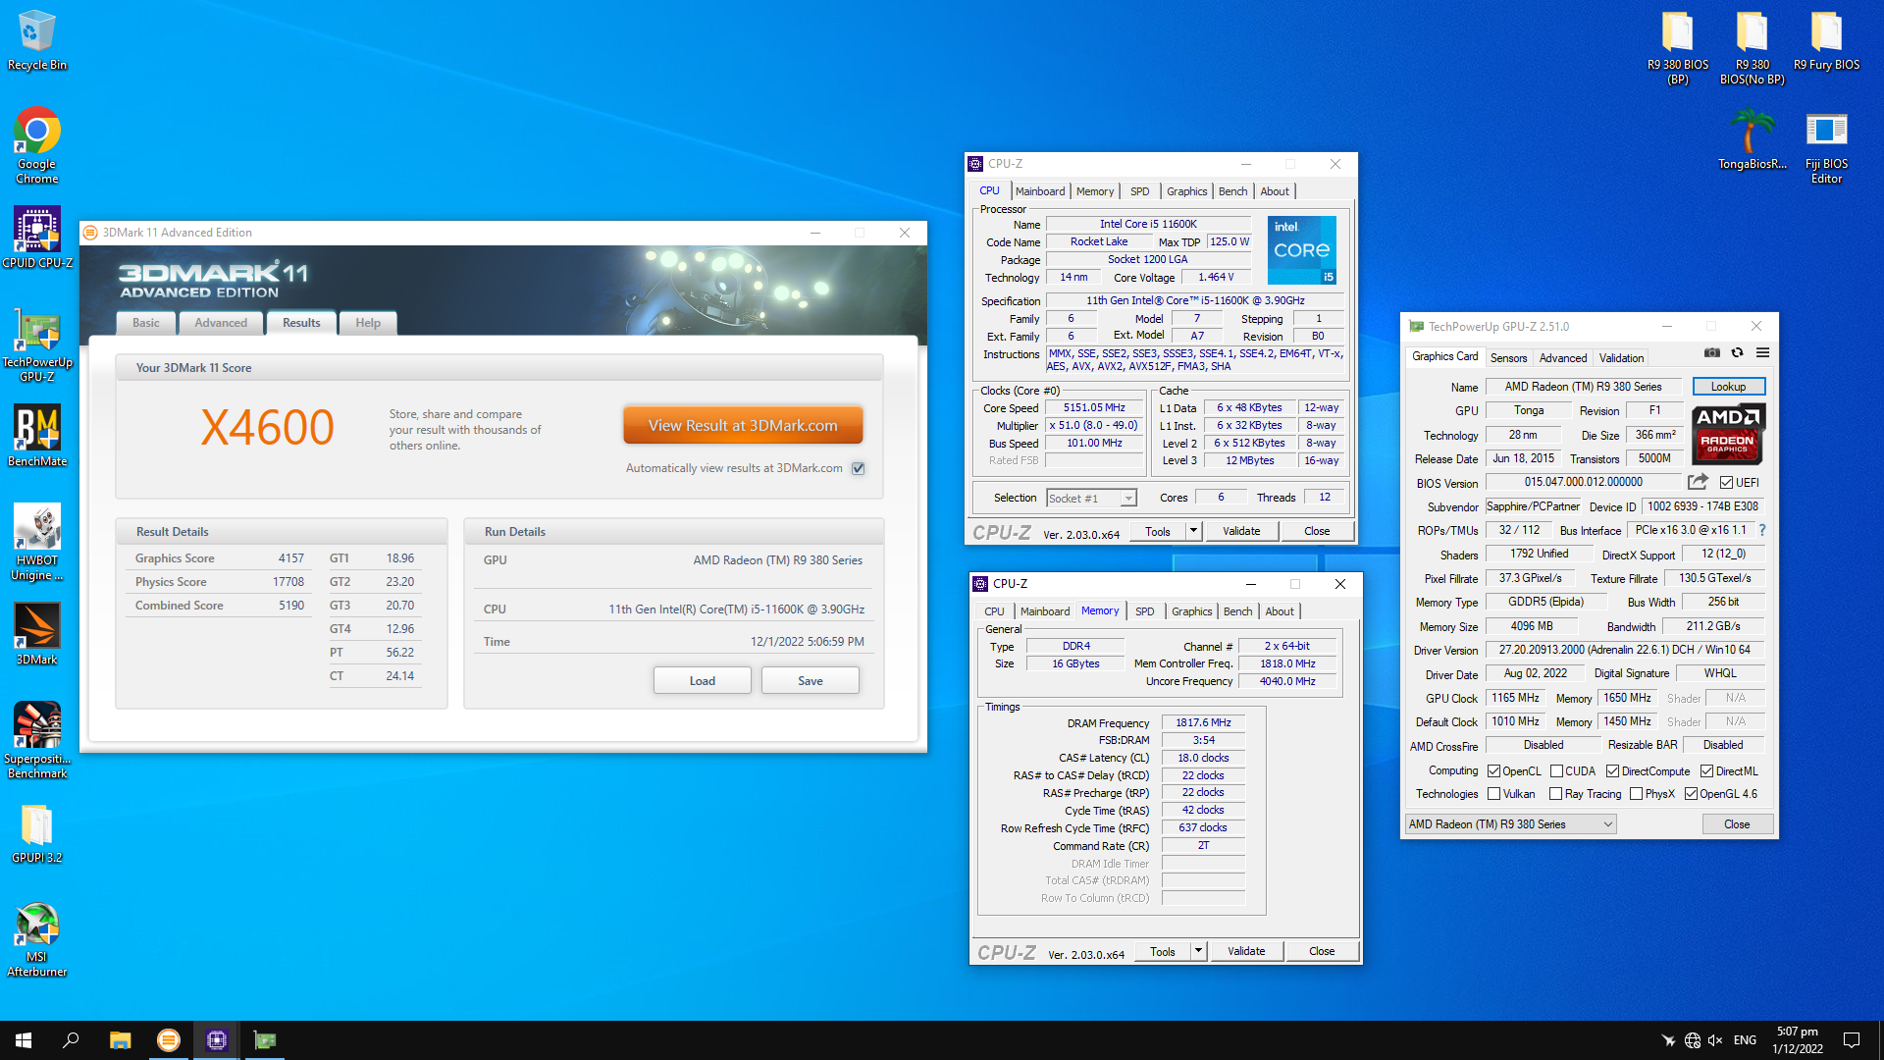1884x1060 pixels.
Task: Open Mainboard tab in upper CPU-Z window
Action: tap(1040, 191)
